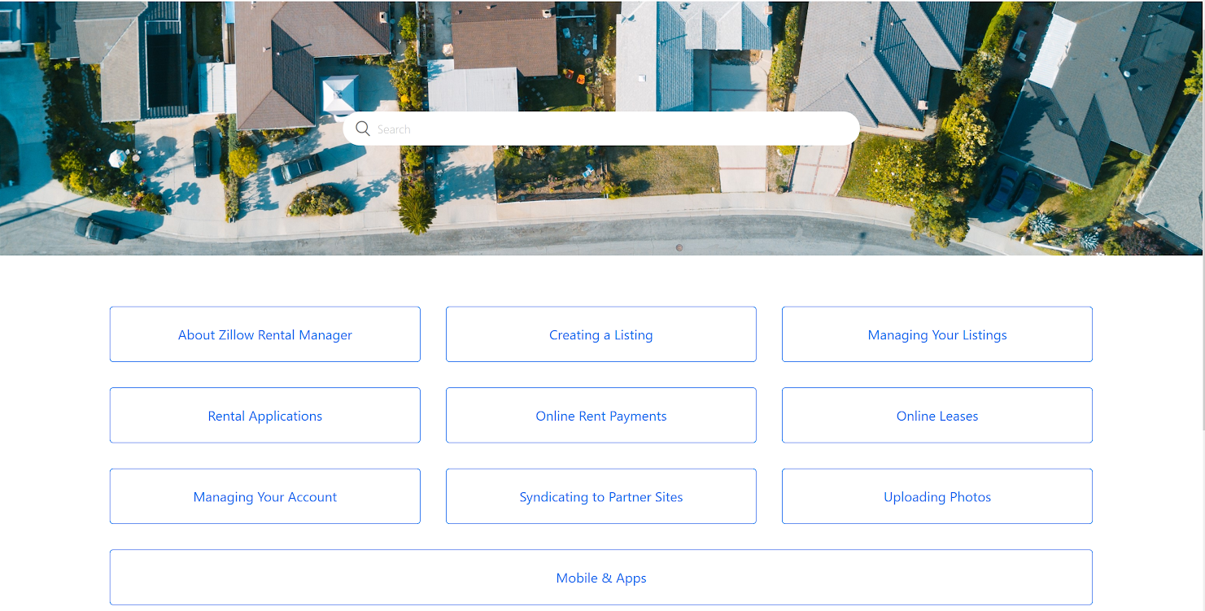
Task: Choose Syndicating to Partner Sites
Action: point(601,496)
